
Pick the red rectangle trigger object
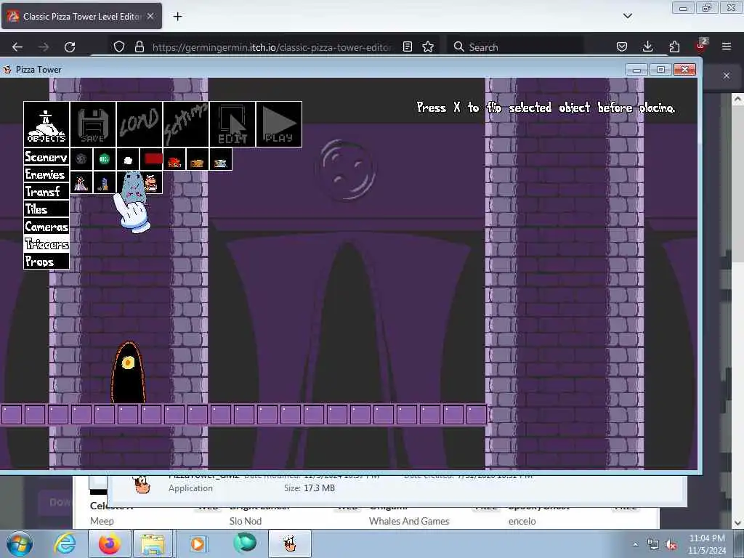tap(151, 159)
